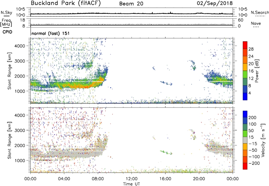This screenshot has height=186, width=269.
Task: Click the 'Freq. [MHz]' axis label
Action: (6, 23)
